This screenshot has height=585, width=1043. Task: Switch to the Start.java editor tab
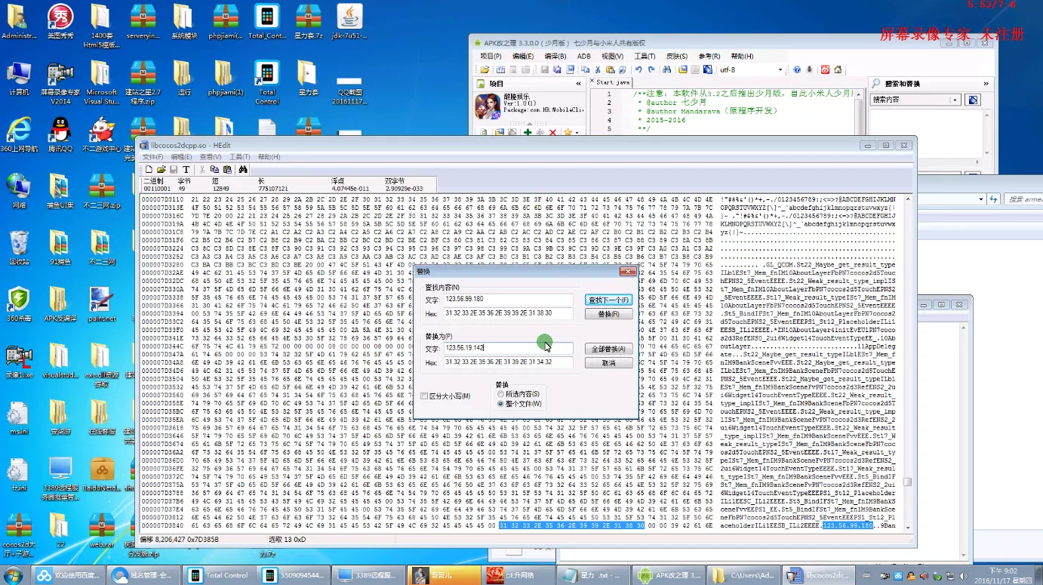[x=611, y=82]
